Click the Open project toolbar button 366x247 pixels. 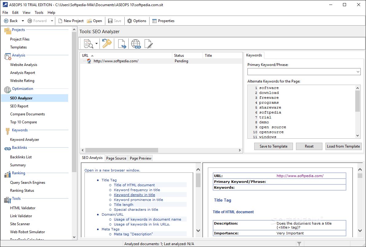click(94, 21)
